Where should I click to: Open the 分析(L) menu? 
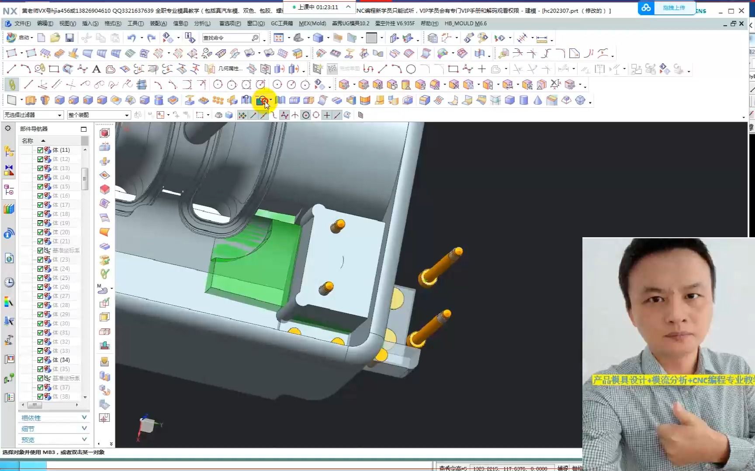(202, 24)
